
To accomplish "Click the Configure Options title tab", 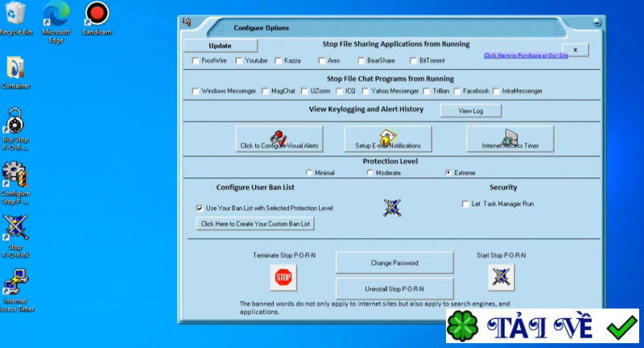I will pos(261,28).
